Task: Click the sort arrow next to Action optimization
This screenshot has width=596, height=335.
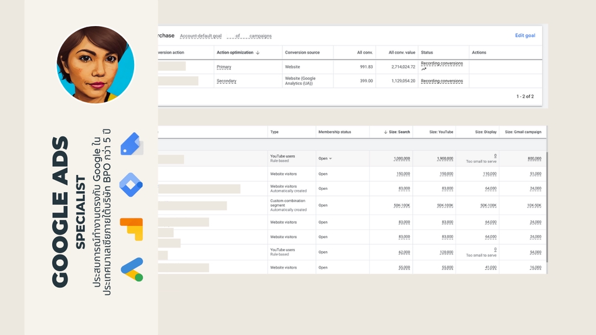Action: coord(258,52)
